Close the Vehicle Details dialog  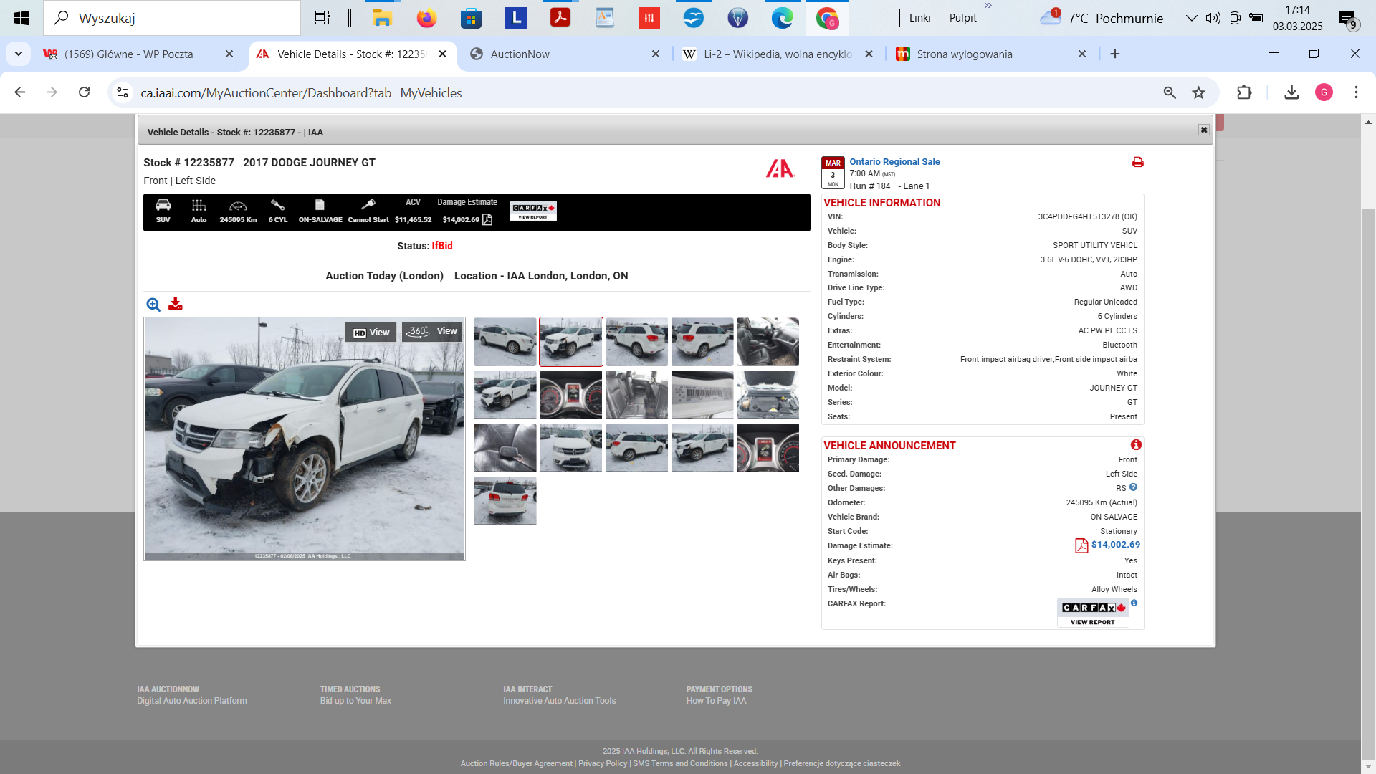[x=1204, y=130]
